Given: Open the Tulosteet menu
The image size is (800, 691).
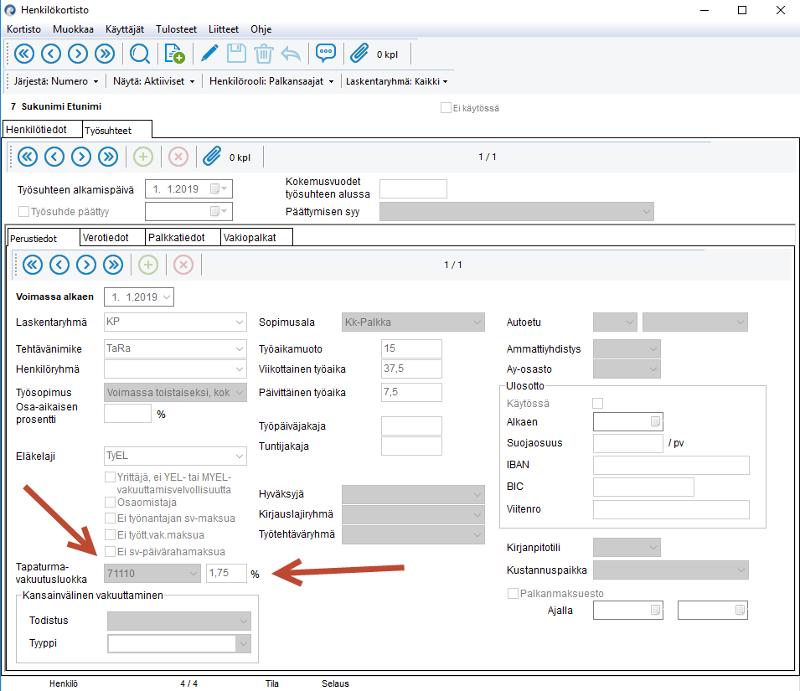Looking at the screenshot, I should point(174,28).
